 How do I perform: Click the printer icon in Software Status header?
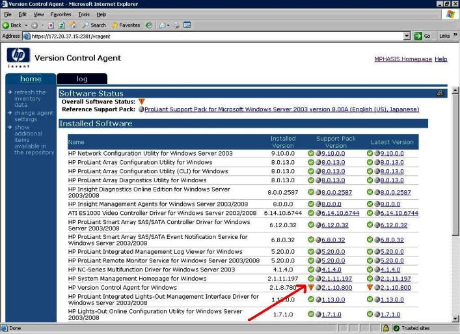pyautogui.click(x=440, y=94)
